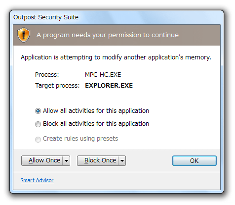Click the permission header banner text
Image resolution: width=235 pixels, height=205 pixels.
click(108, 35)
